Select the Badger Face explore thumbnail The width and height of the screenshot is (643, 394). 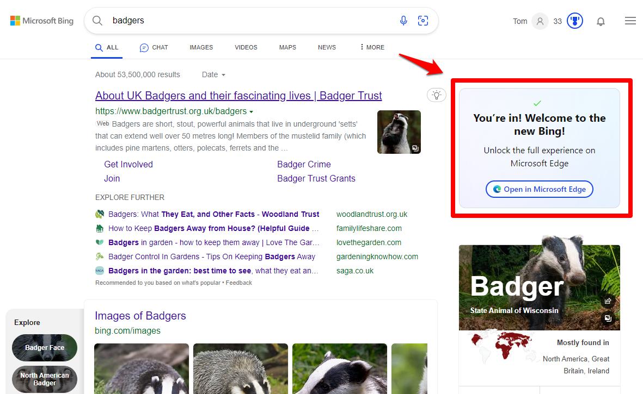pos(45,348)
